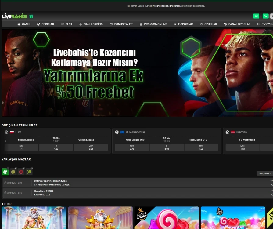Image resolution: width=273 pixels, height=229 pixels.
Task: Open the first Zeus game thumbnail in Trend
Action: [34, 218]
